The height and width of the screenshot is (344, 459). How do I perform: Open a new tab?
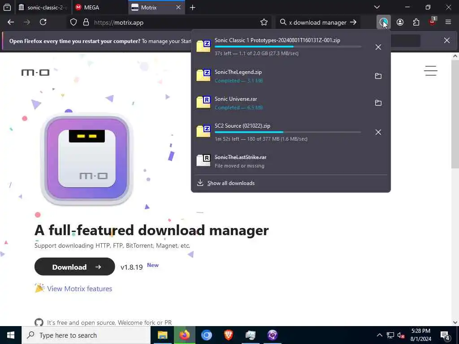[x=193, y=8]
